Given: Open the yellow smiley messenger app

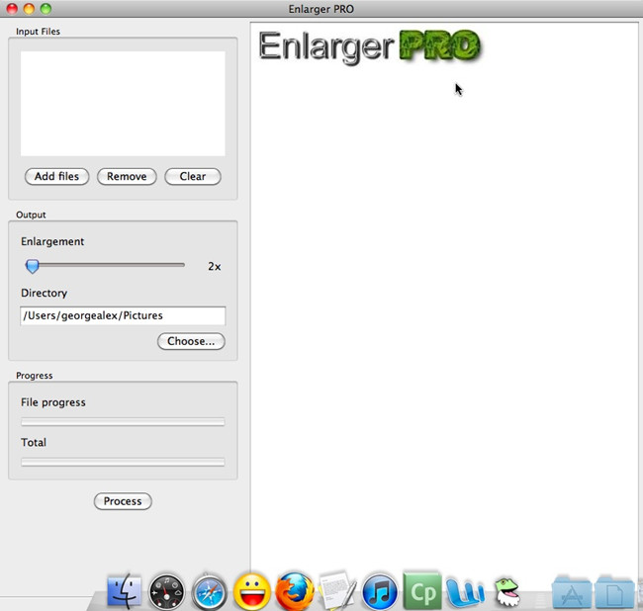Looking at the screenshot, I should 252,592.
